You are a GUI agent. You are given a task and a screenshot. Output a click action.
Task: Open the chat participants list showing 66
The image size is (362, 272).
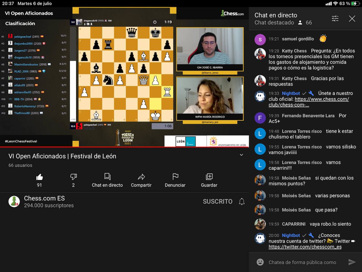coord(306,23)
